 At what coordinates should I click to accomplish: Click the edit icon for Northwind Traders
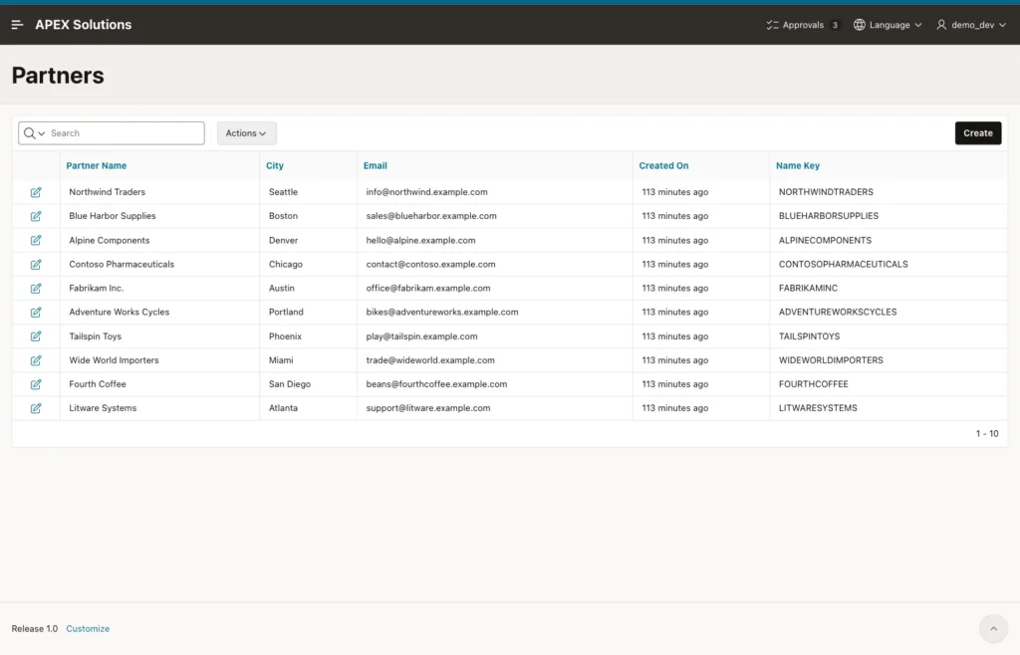click(x=36, y=192)
